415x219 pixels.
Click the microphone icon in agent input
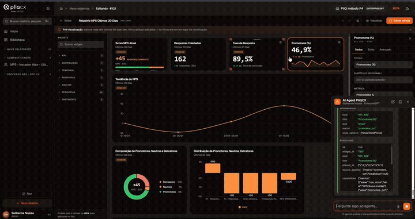pos(398,206)
